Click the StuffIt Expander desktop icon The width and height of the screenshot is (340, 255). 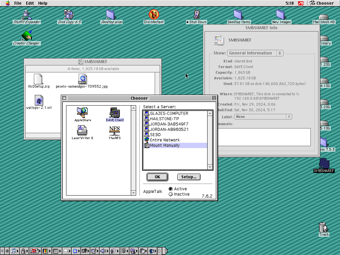pyautogui.click(x=27, y=17)
